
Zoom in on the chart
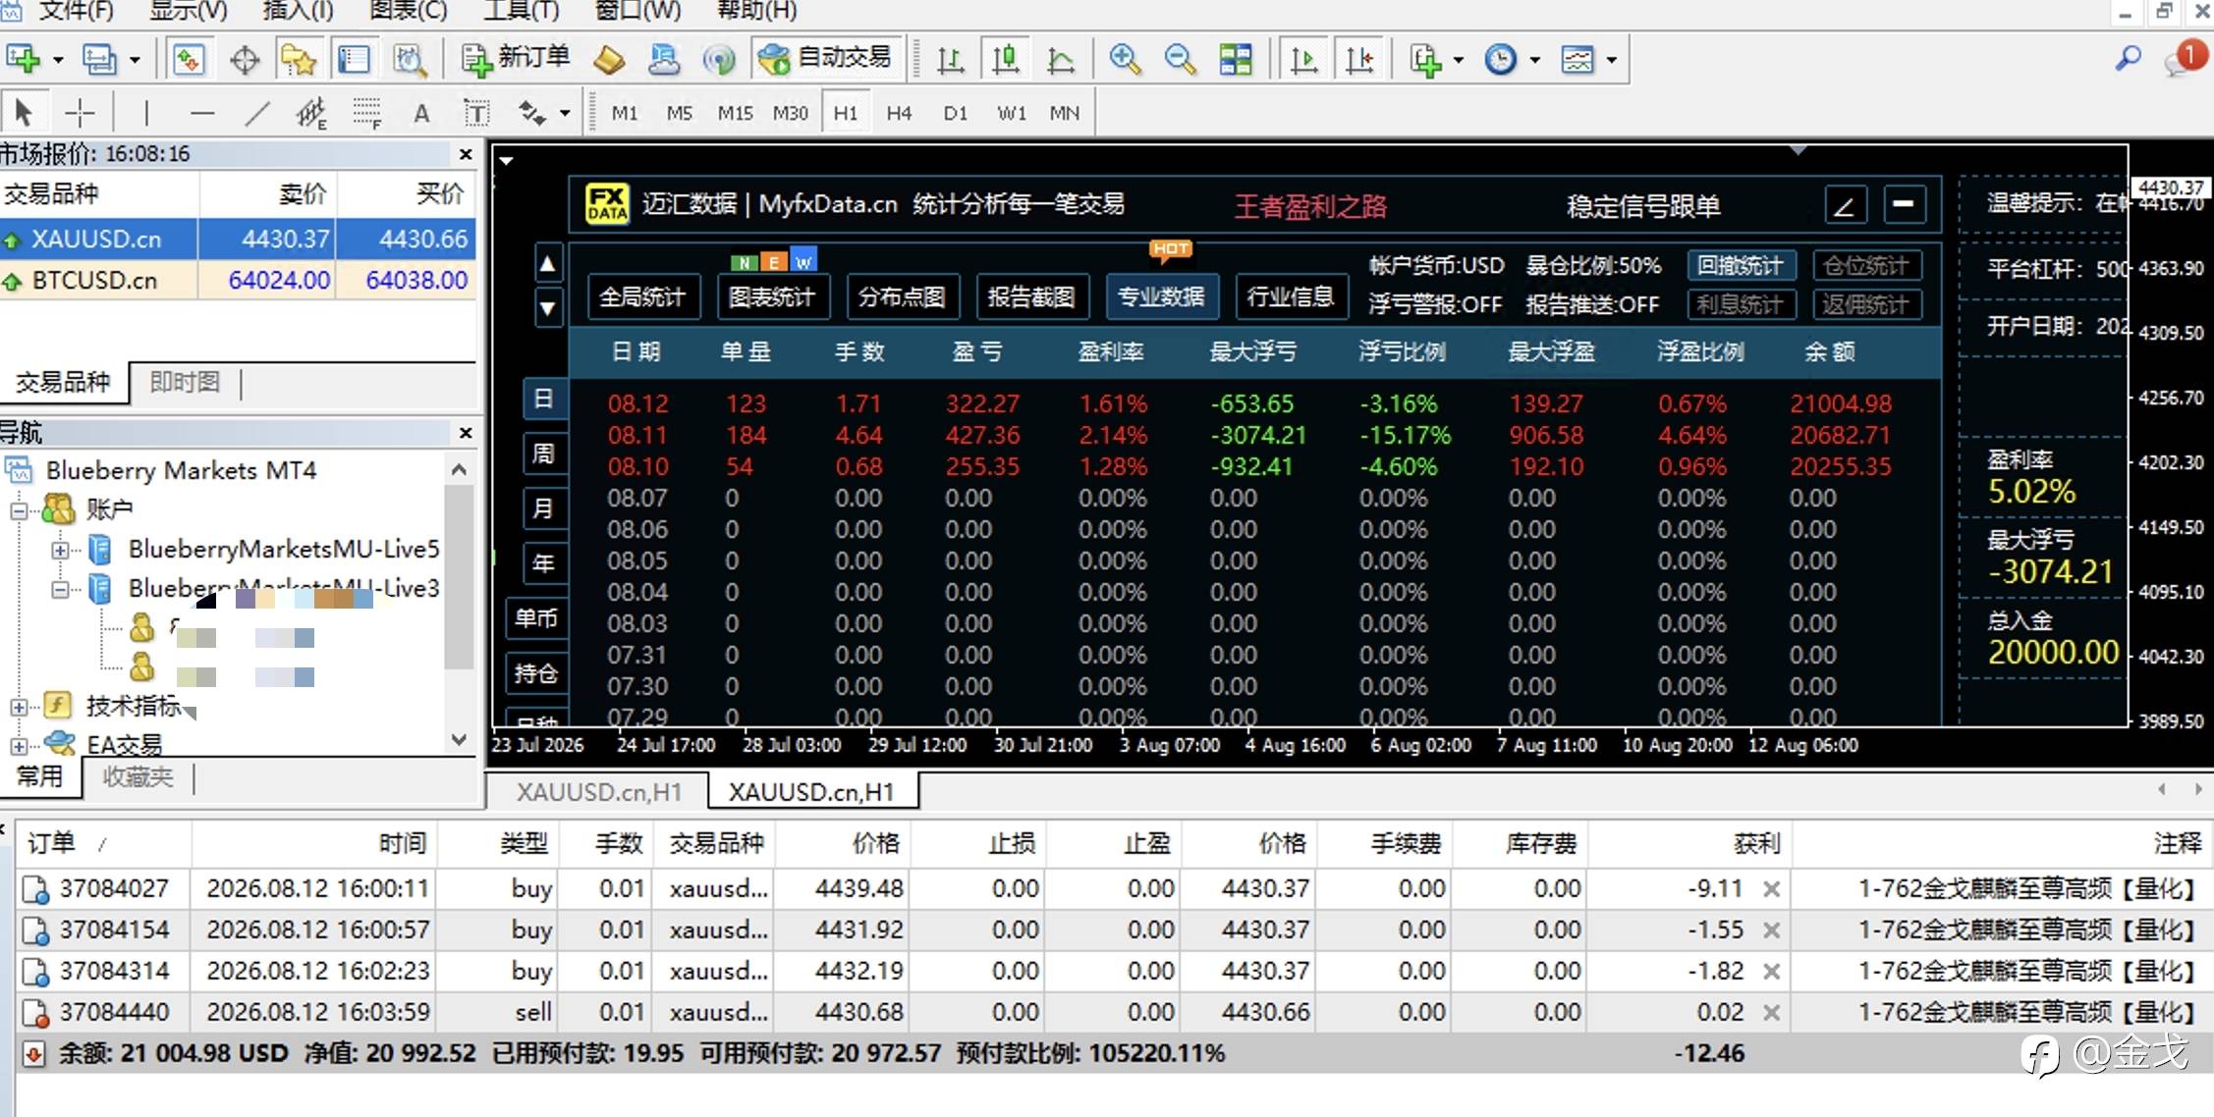(x=1125, y=60)
